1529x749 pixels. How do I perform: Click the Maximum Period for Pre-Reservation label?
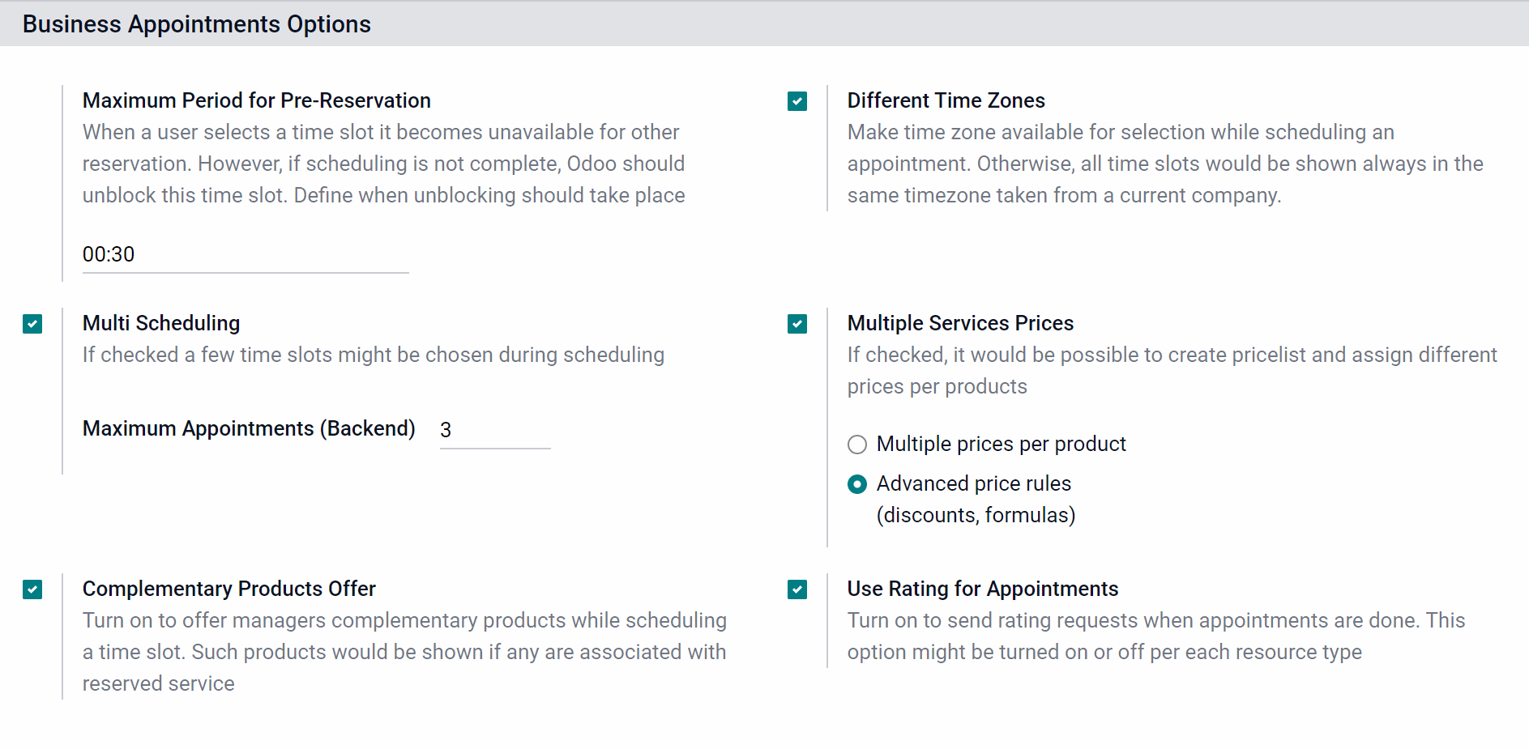coord(257,100)
